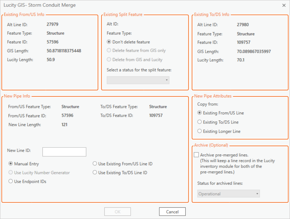This screenshot has width=290, height=219.
Task: Click the 'Select a status for the split feature' label
Action: coord(139,70)
